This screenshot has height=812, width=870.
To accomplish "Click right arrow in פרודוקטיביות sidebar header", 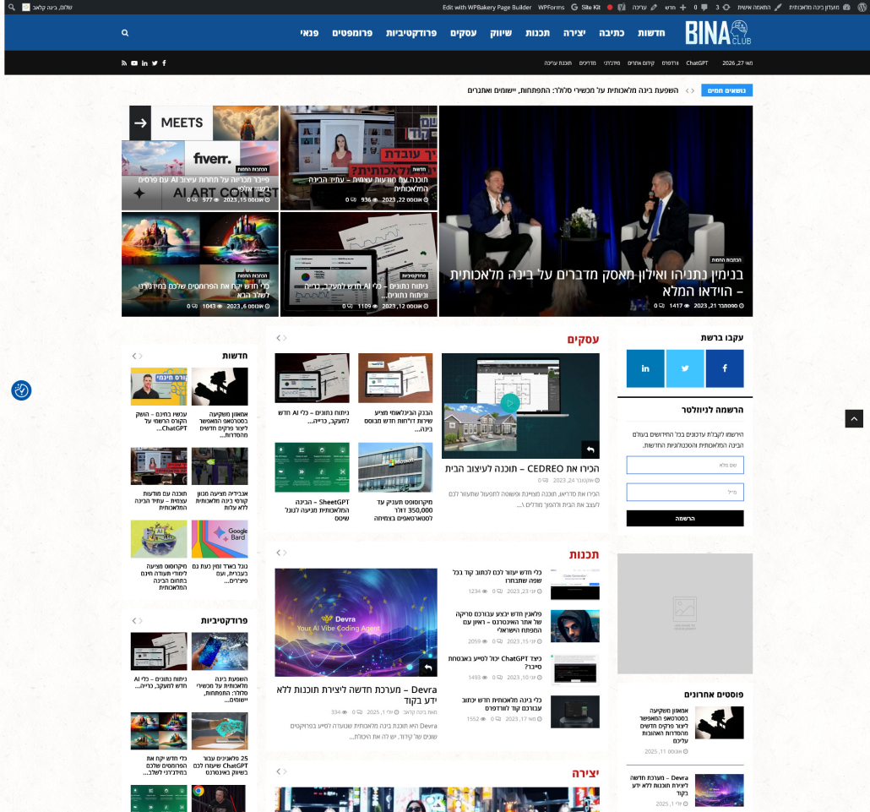I will tap(140, 620).
